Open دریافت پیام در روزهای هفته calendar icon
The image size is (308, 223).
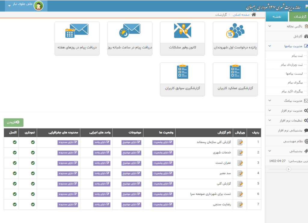click(x=77, y=31)
